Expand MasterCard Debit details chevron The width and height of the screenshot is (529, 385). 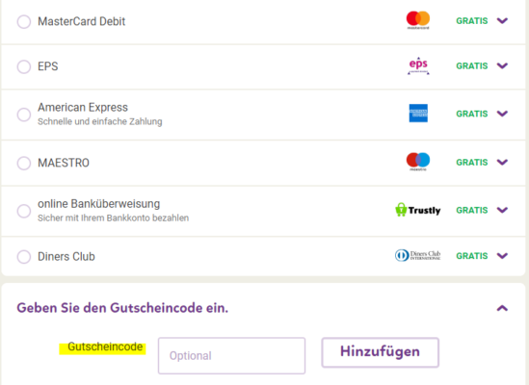pos(502,21)
